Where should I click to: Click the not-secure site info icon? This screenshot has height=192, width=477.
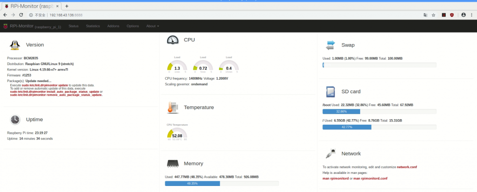[x=31, y=15]
